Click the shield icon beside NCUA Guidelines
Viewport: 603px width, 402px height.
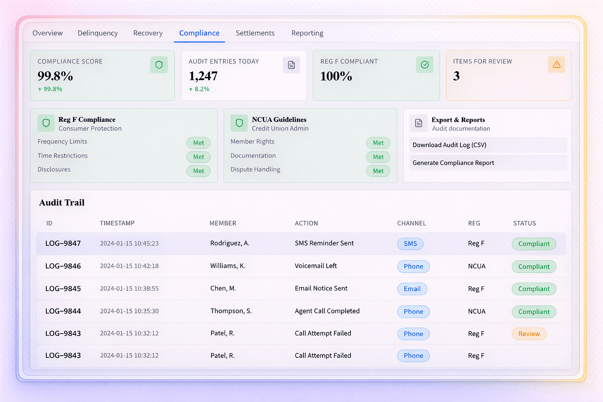pos(239,123)
